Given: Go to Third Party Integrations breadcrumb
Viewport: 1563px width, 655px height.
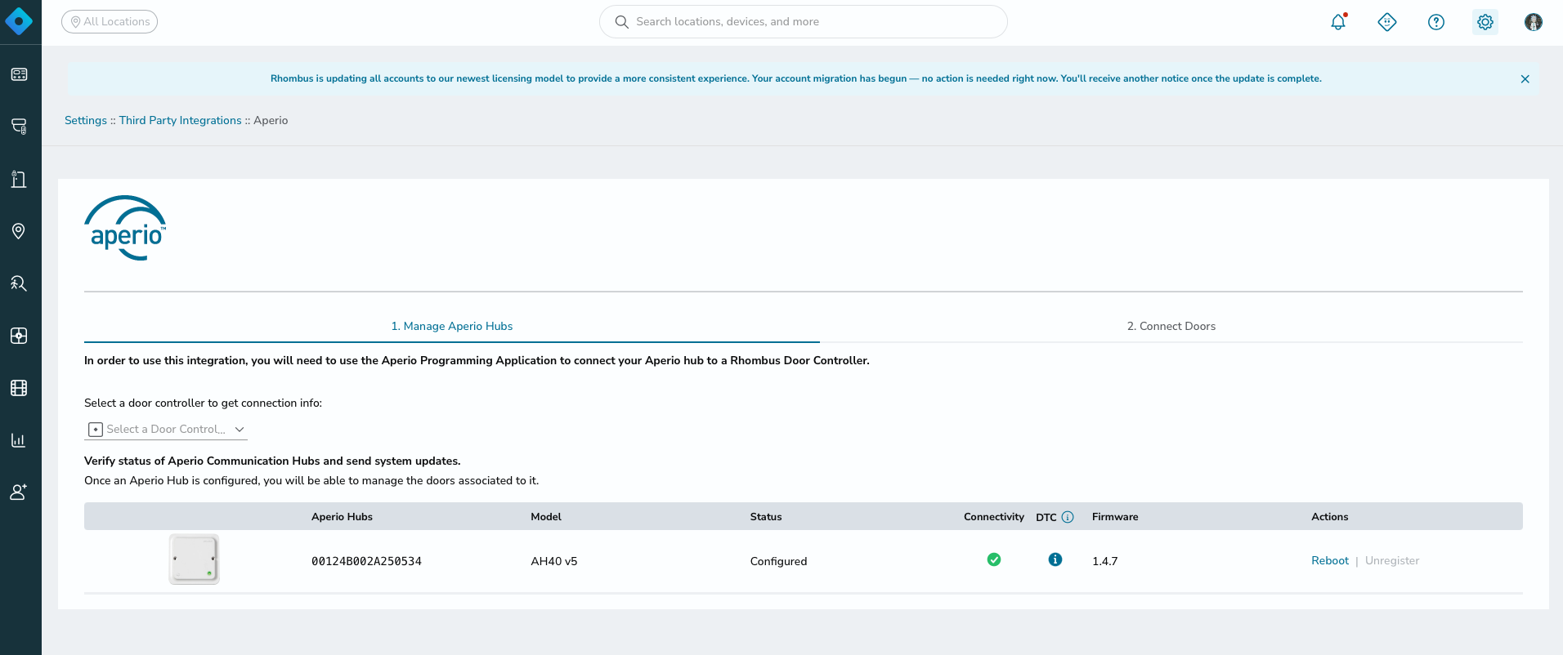Looking at the screenshot, I should coord(180,120).
